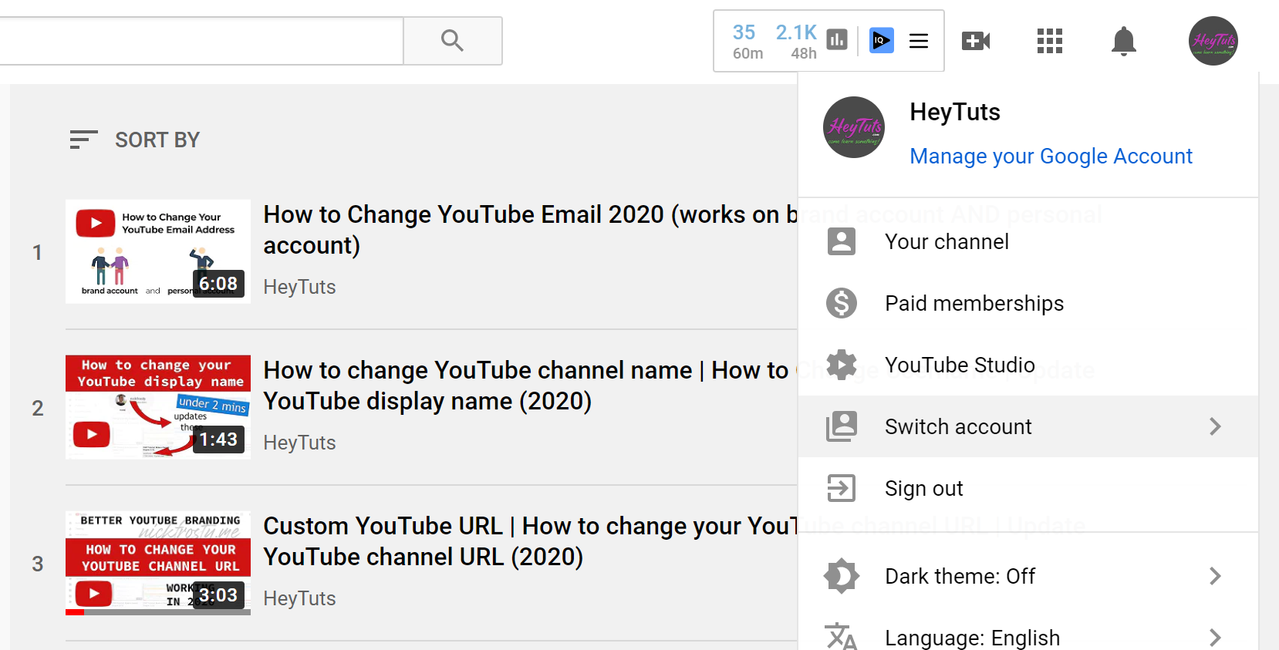Open the Custom YouTube URL video title

[530, 541]
